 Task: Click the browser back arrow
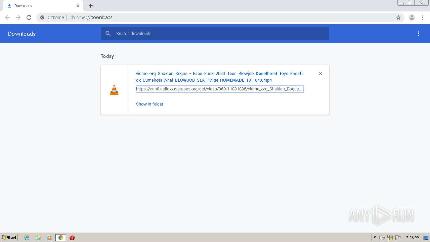click(x=7, y=17)
